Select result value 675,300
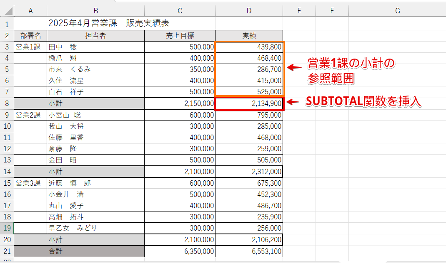446x263 pixels. point(249,183)
